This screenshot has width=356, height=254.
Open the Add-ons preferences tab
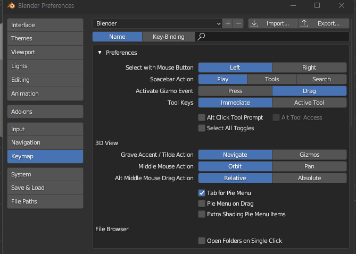pyautogui.click(x=45, y=112)
